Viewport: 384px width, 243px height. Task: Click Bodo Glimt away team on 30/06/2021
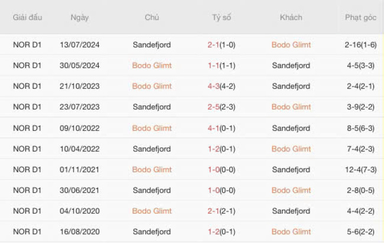point(291,190)
